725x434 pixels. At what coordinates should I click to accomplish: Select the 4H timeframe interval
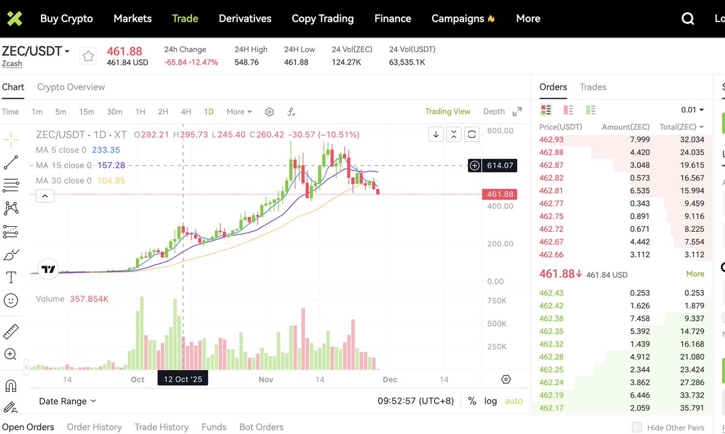click(186, 112)
